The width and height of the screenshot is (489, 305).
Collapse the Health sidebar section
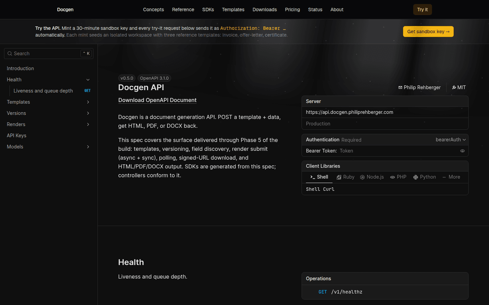88,80
